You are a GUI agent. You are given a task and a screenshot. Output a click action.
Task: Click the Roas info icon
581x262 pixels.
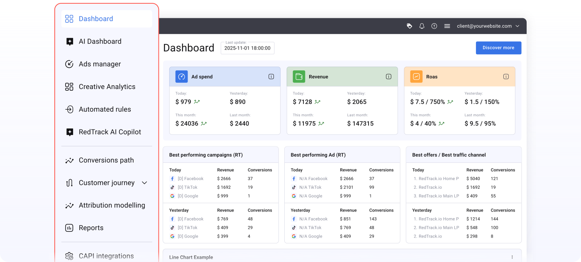tap(506, 77)
